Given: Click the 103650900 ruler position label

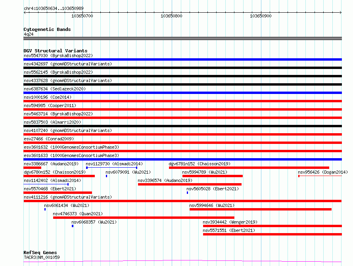Looking at the screenshot, I should click(x=261, y=16).
